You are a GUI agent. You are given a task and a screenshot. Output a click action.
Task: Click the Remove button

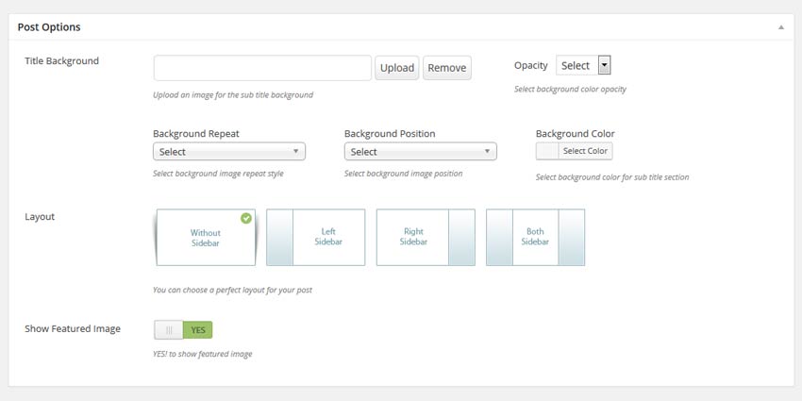(447, 68)
